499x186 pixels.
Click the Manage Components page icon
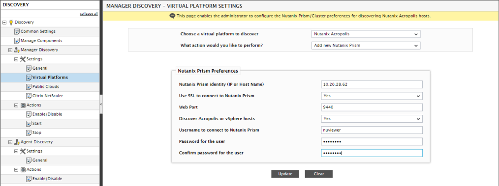17,41
